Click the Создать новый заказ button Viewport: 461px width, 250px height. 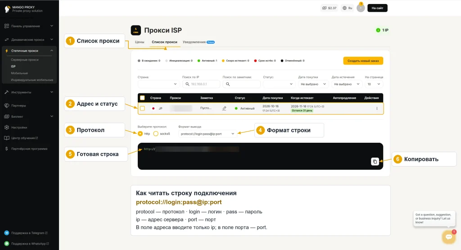point(363,61)
